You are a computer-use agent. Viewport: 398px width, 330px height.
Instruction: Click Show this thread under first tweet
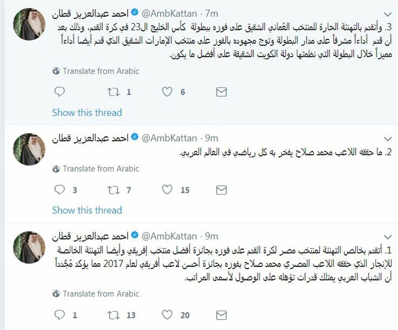(87, 112)
